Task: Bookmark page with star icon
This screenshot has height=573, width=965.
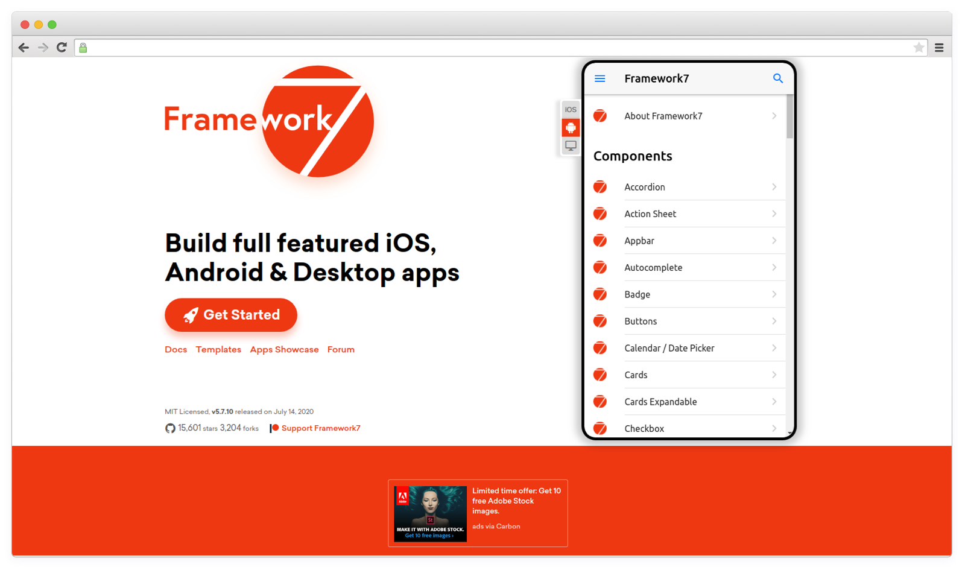Action: [919, 48]
